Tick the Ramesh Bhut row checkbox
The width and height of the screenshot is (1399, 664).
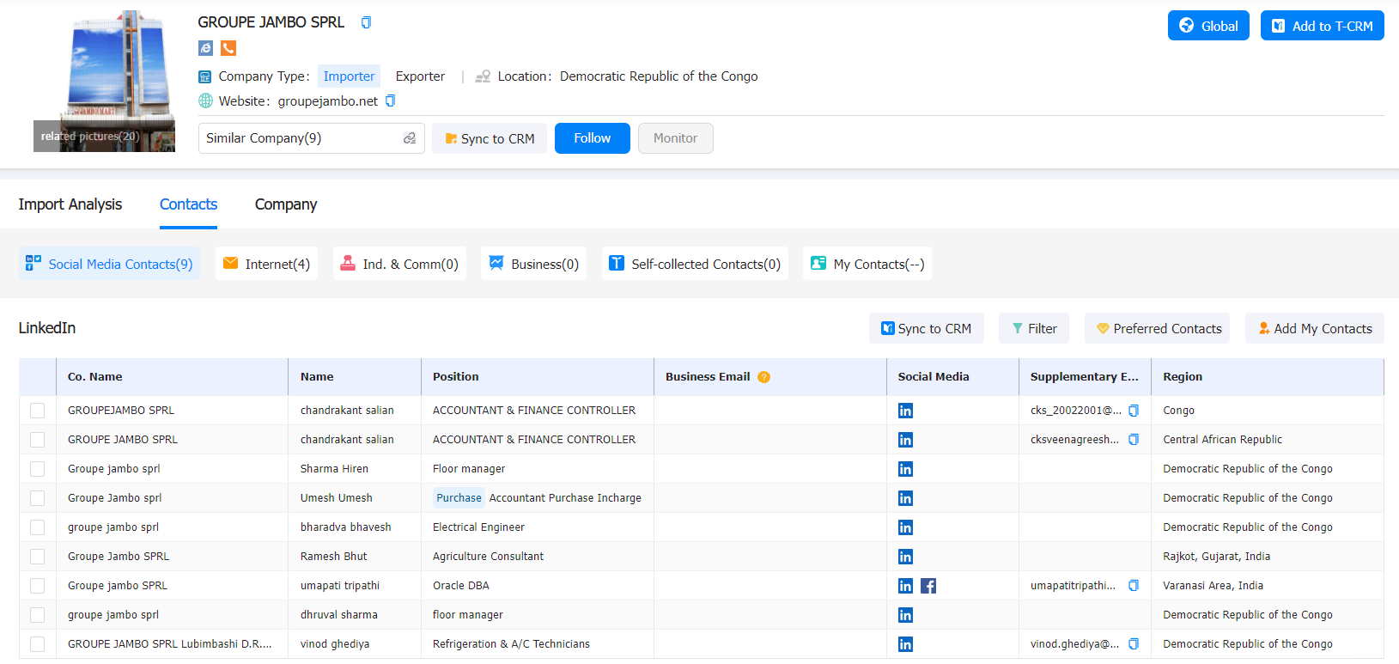coord(37,557)
